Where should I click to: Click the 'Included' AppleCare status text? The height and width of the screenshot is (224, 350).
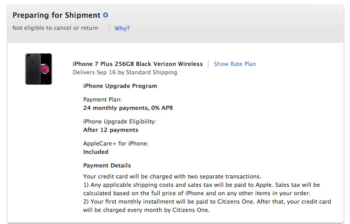(x=96, y=152)
